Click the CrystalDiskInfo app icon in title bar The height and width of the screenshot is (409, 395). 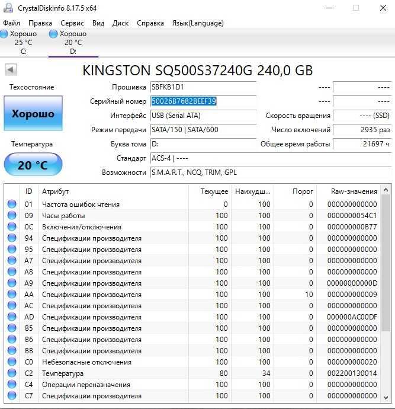(x=8, y=8)
